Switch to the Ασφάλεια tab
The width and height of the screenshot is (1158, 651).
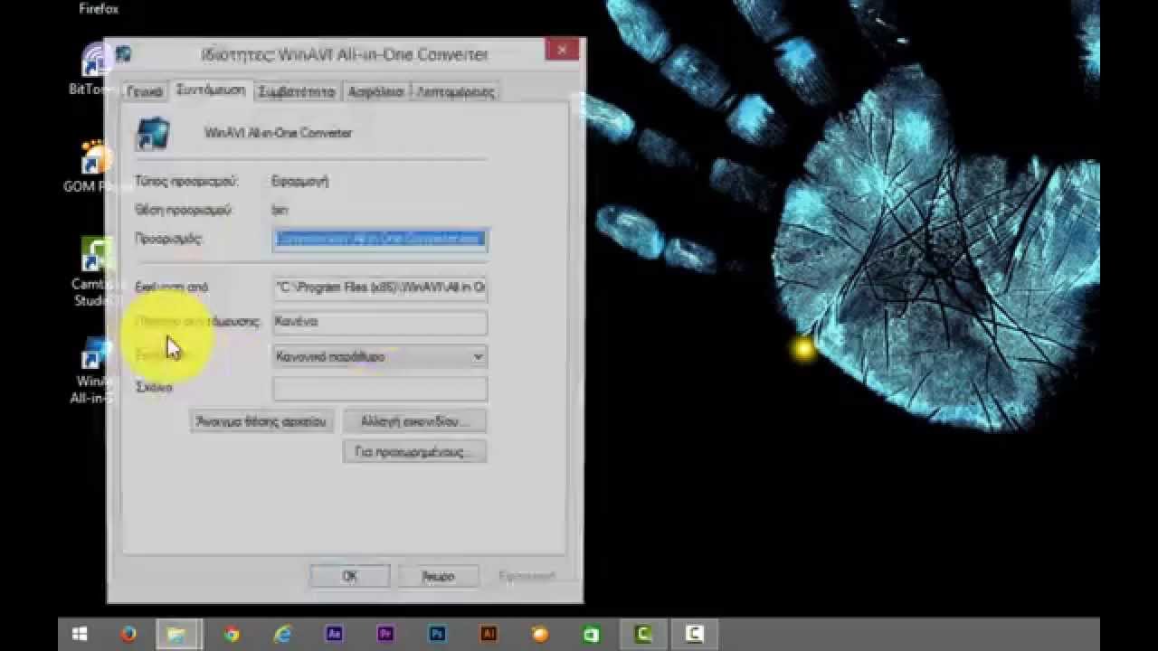375,91
